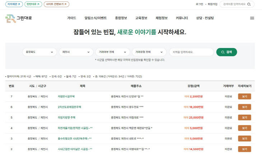262x154 pixels.
Task: Click 보기 button for row 6
Action: coord(244,107)
